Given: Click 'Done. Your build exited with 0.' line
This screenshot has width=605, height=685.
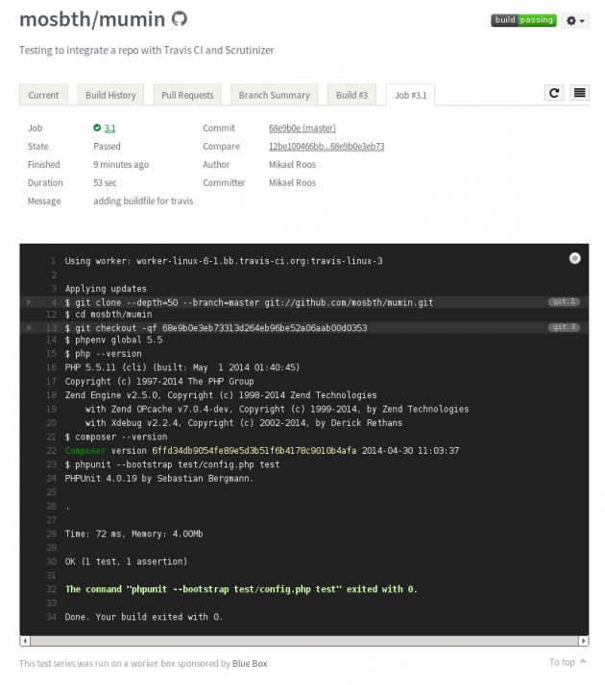Looking at the screenshot, I should point(144,617).
